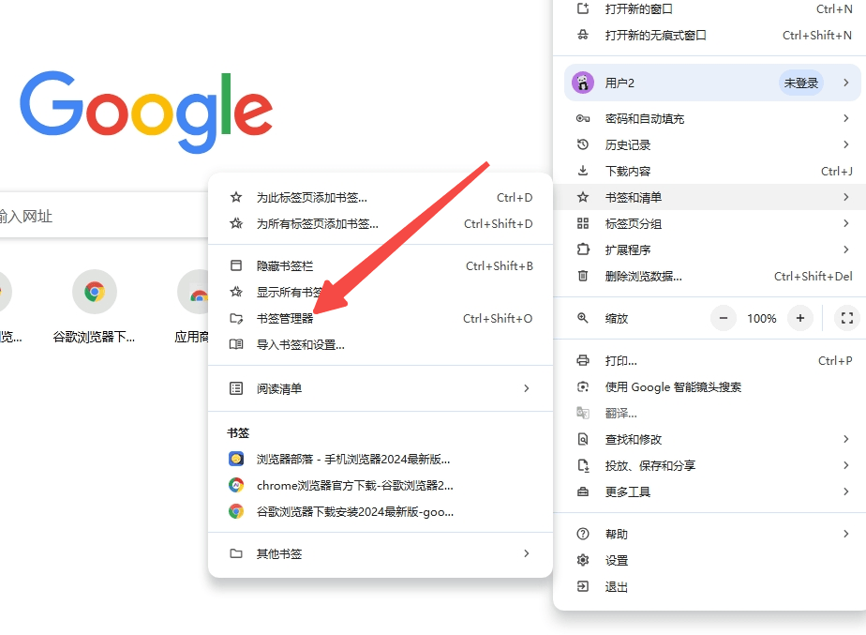Click the 书签 section heading text
The height and width of the screenshot is (635, 866).
238,432
